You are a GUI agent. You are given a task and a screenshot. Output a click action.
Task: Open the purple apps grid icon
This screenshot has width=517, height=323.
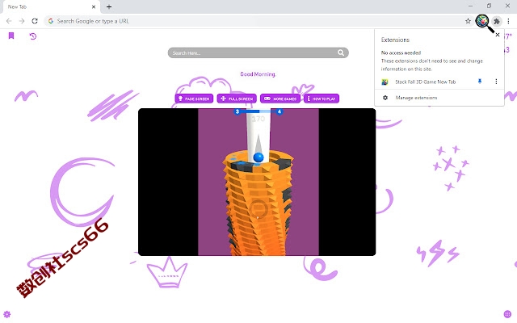click(x=507, y=314)
